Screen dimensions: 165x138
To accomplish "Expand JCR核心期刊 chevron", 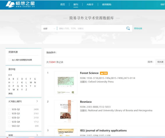I will click(x=37, y=101).
